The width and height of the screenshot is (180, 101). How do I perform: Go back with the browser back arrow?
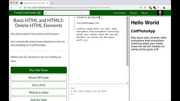click(x=12, y=8)
